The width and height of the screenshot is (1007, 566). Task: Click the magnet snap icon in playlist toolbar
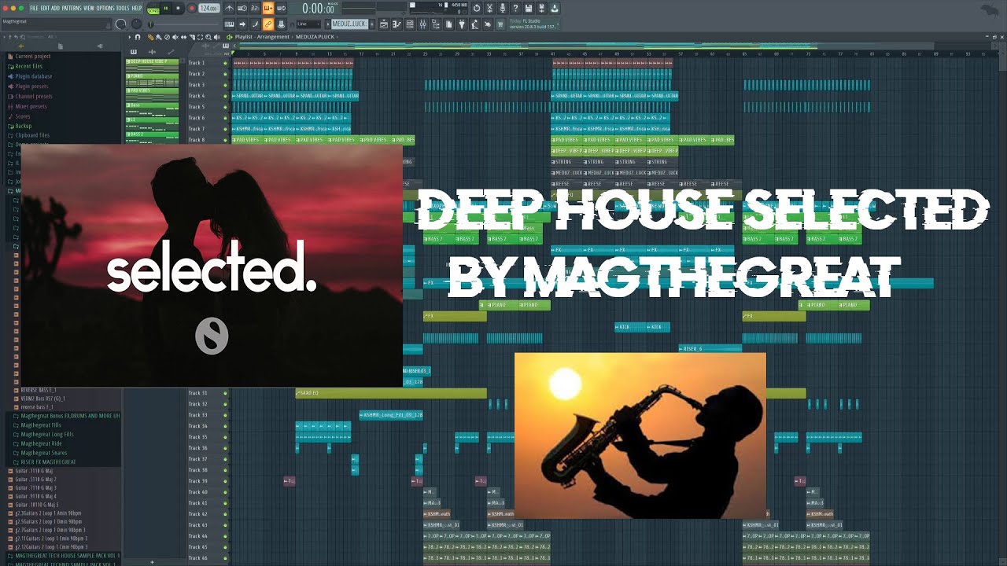(x=138, y=37)
